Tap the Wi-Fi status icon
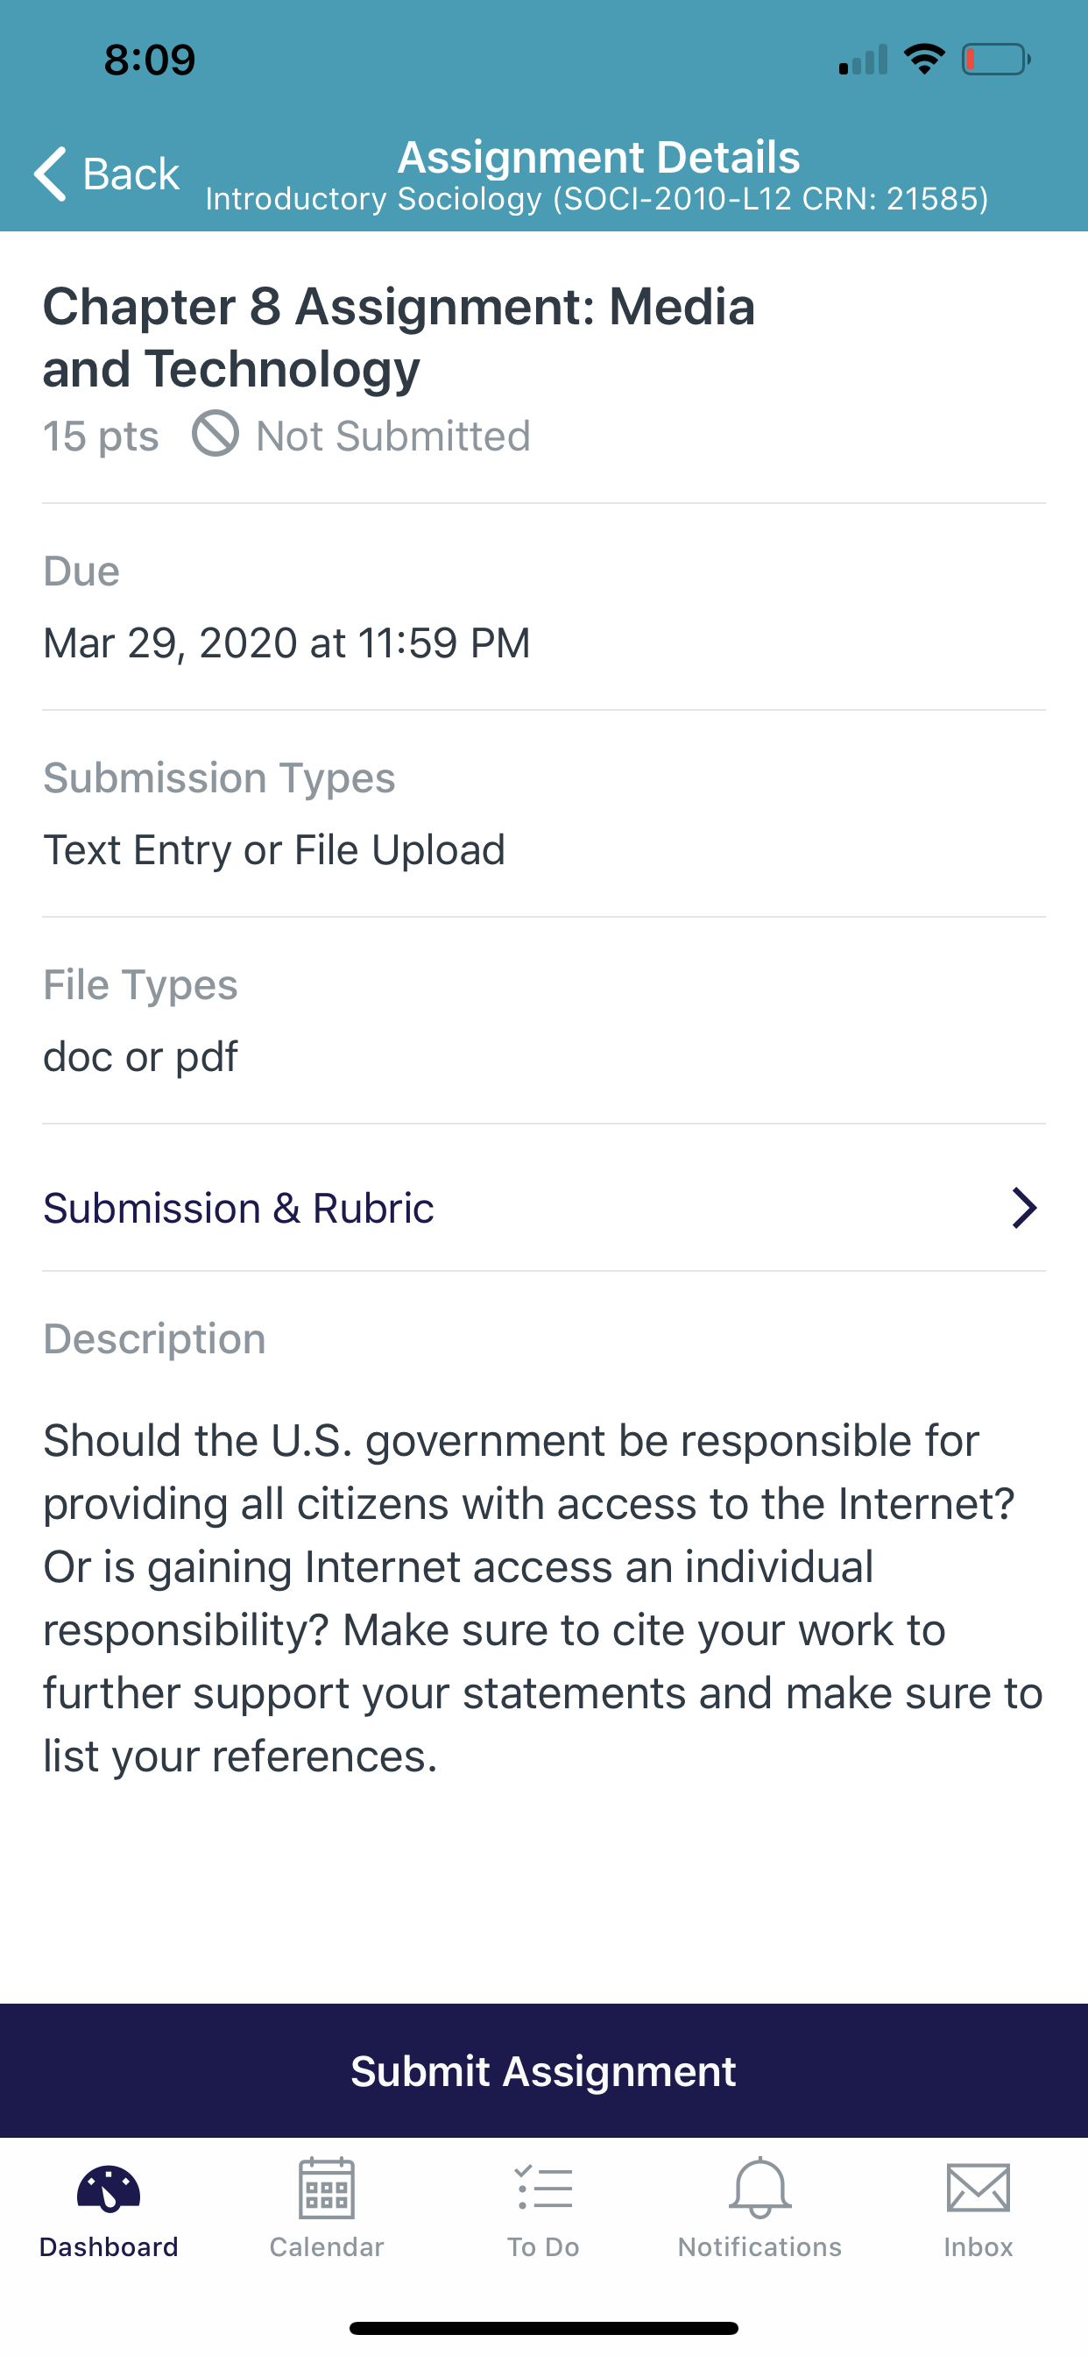The height and width of the screenshot is (2356, 1088). coord(924,60)
